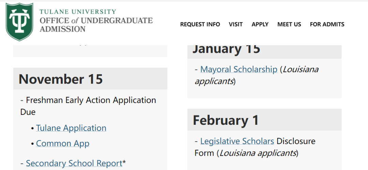
Task: Click the Disclosure Form text
Action: (x=255, y=147)
